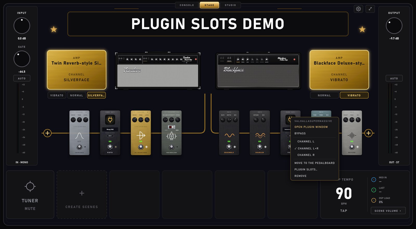Viewport: 416px width, 229px height.
Task: Click the 90 BPM tempo value
Action: tap(344, 193)
